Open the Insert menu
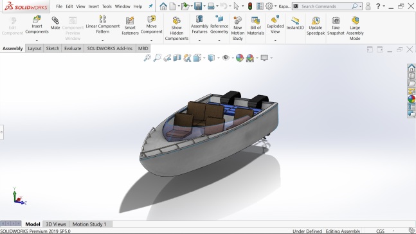 [x=93, y=6]
